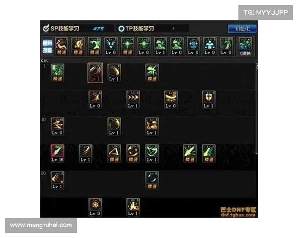The width and height of the screenshot is (298, 238).
Task: Click the green leafy passive skill icon
Action: 57,73
